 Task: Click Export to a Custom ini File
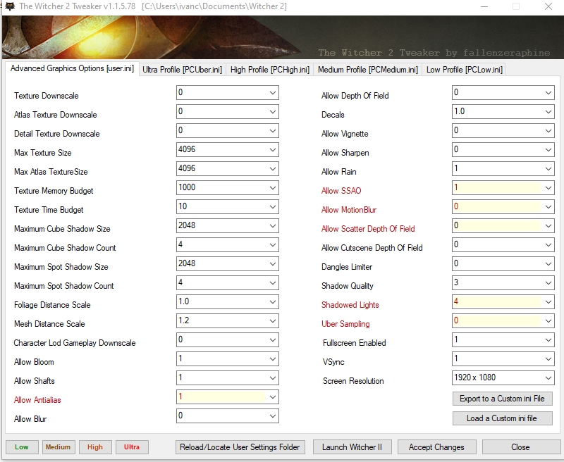coord(502,399)
